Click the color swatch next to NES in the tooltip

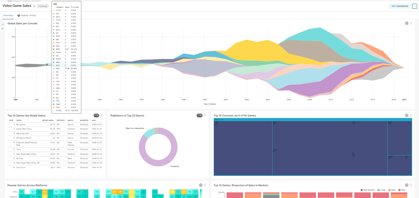pos(54,68)
